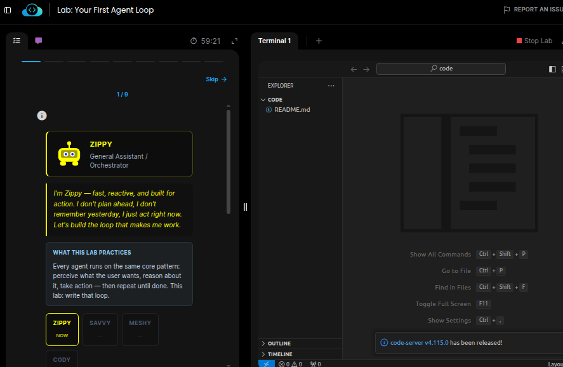Add a new terminal tab

point(319,41)
